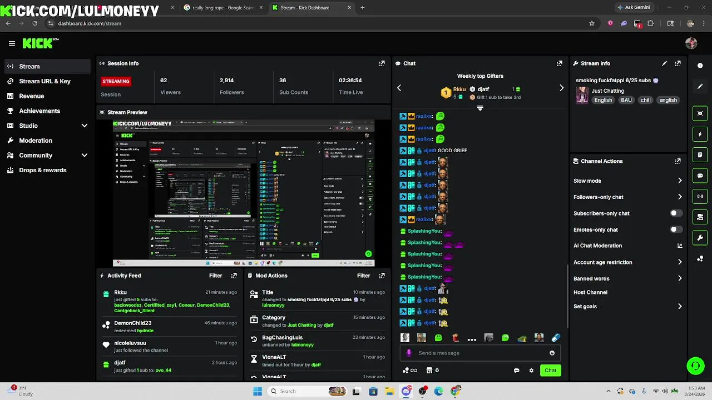Image resolution: width=712 pixels, height=400 pixels.
Task: Select the french fries emote
Action: click(x=455, y=338)
